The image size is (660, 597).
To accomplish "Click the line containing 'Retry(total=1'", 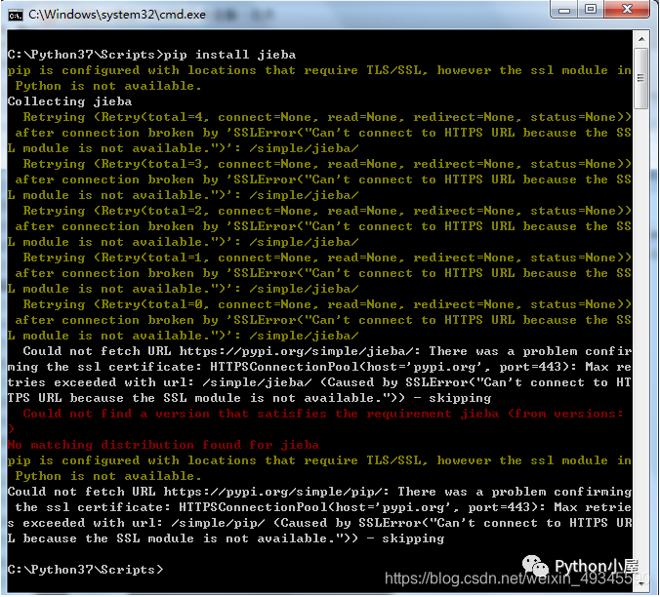I will click(x=327, y=258).
